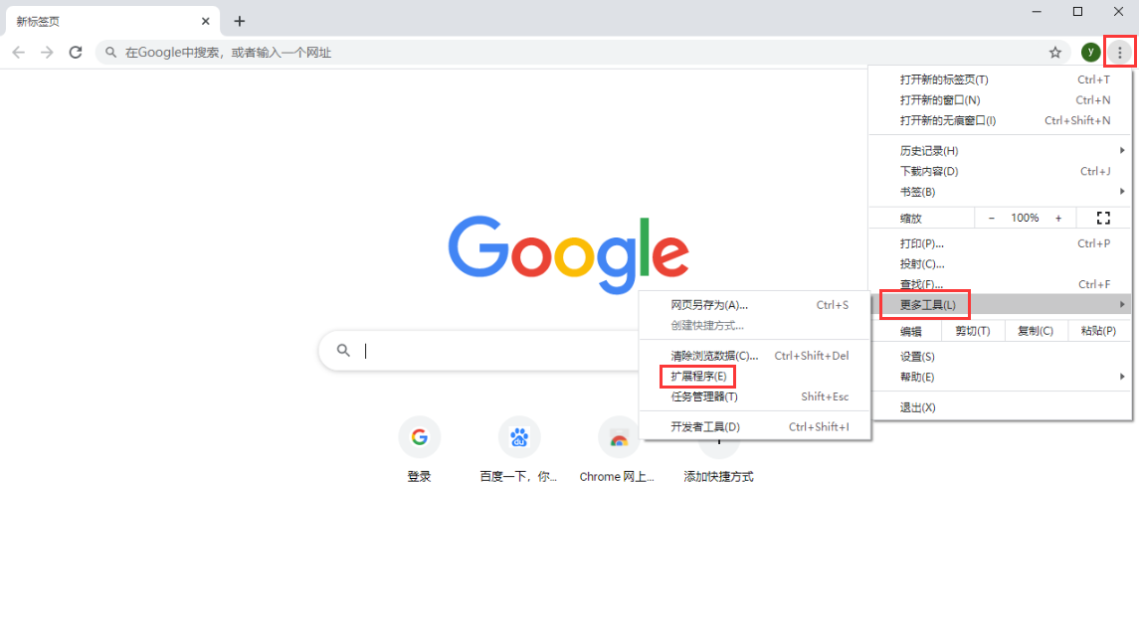Choose 退出(X) to quit Chrome
The width and height of the screenshot is (1139, 628).
(x=1001, y=407)
